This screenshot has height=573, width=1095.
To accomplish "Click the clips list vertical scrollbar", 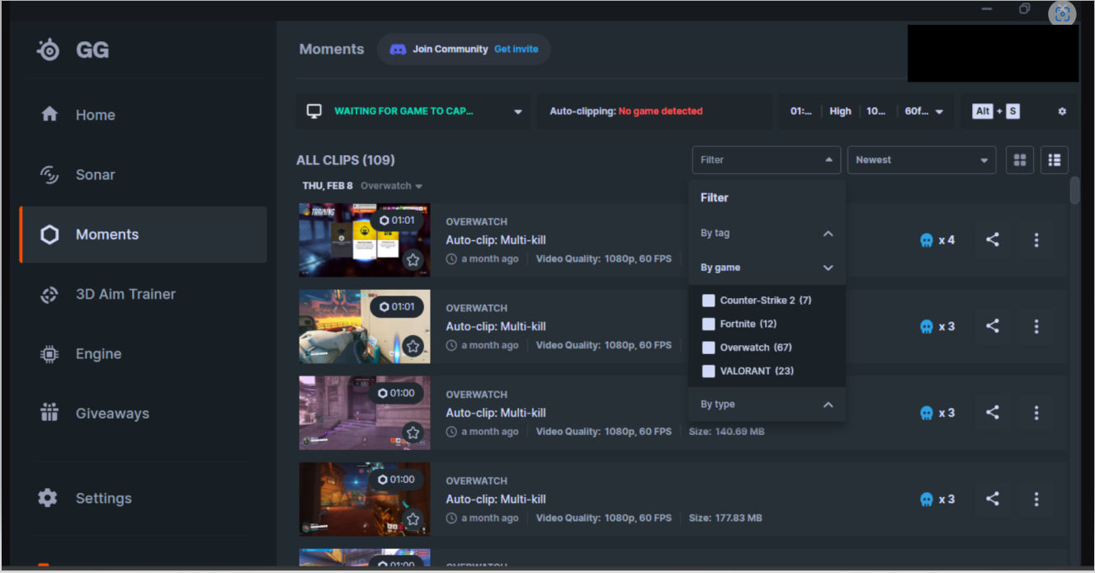I will click(x=1074, y=191).
